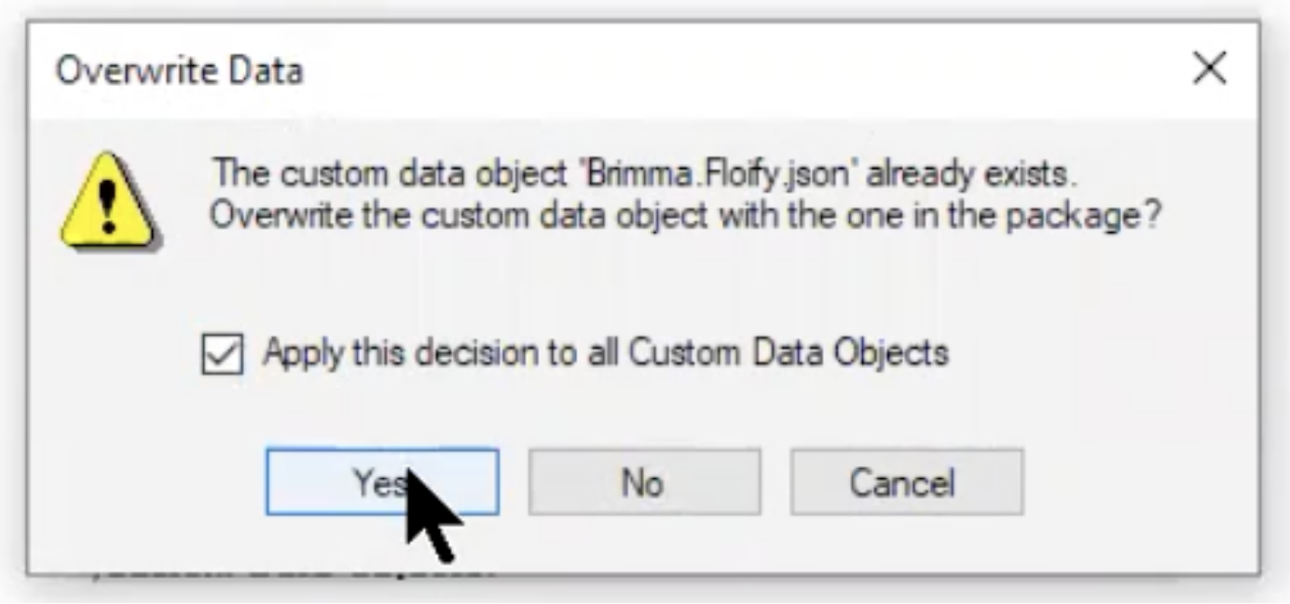Close the Overwrite Data dialog
Viewport: 1290px width, 604px height.
[x=1210, y=69]
